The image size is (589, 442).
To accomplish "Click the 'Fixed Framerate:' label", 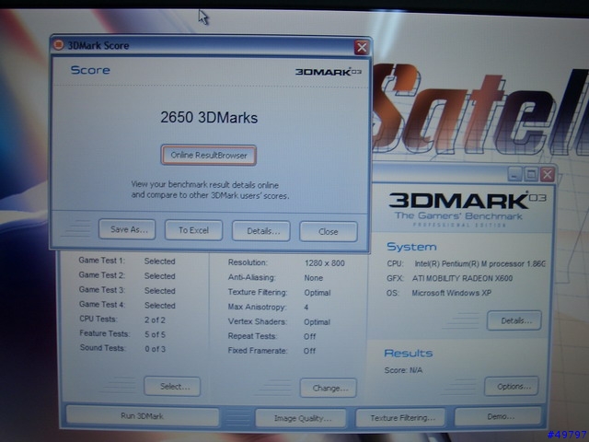I will [258, 350].
